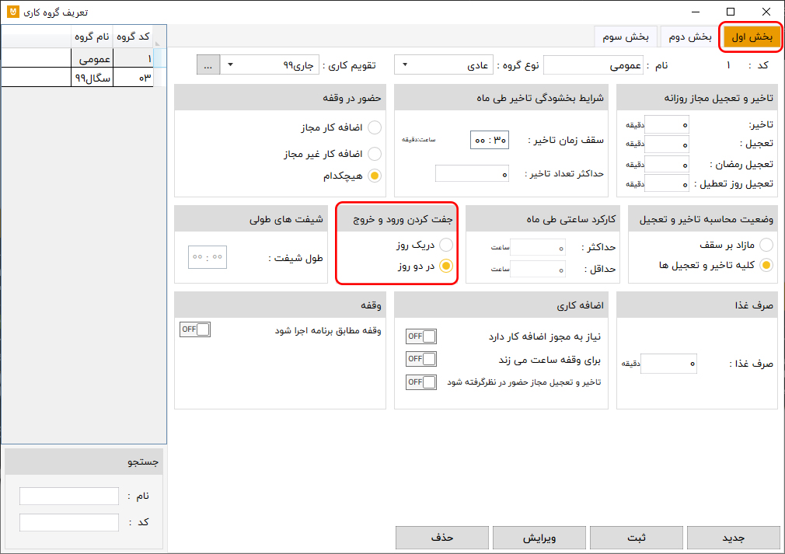Click the جدید button
The image size is (785, 554).
(734, 538)
